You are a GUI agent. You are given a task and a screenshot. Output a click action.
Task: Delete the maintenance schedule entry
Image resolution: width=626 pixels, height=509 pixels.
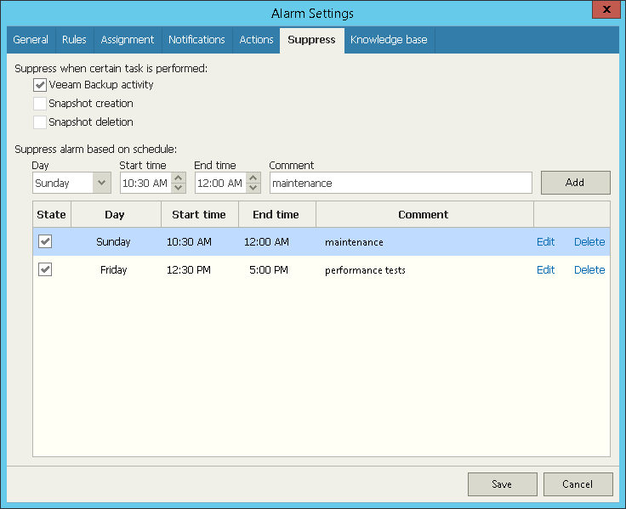(x=589, y=241)
